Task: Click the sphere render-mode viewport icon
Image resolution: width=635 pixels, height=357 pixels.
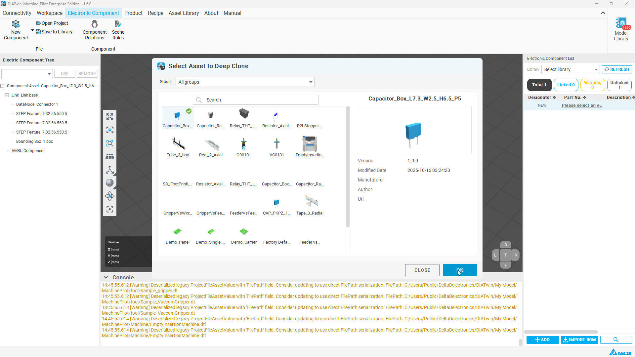Action: pos(110,183)
